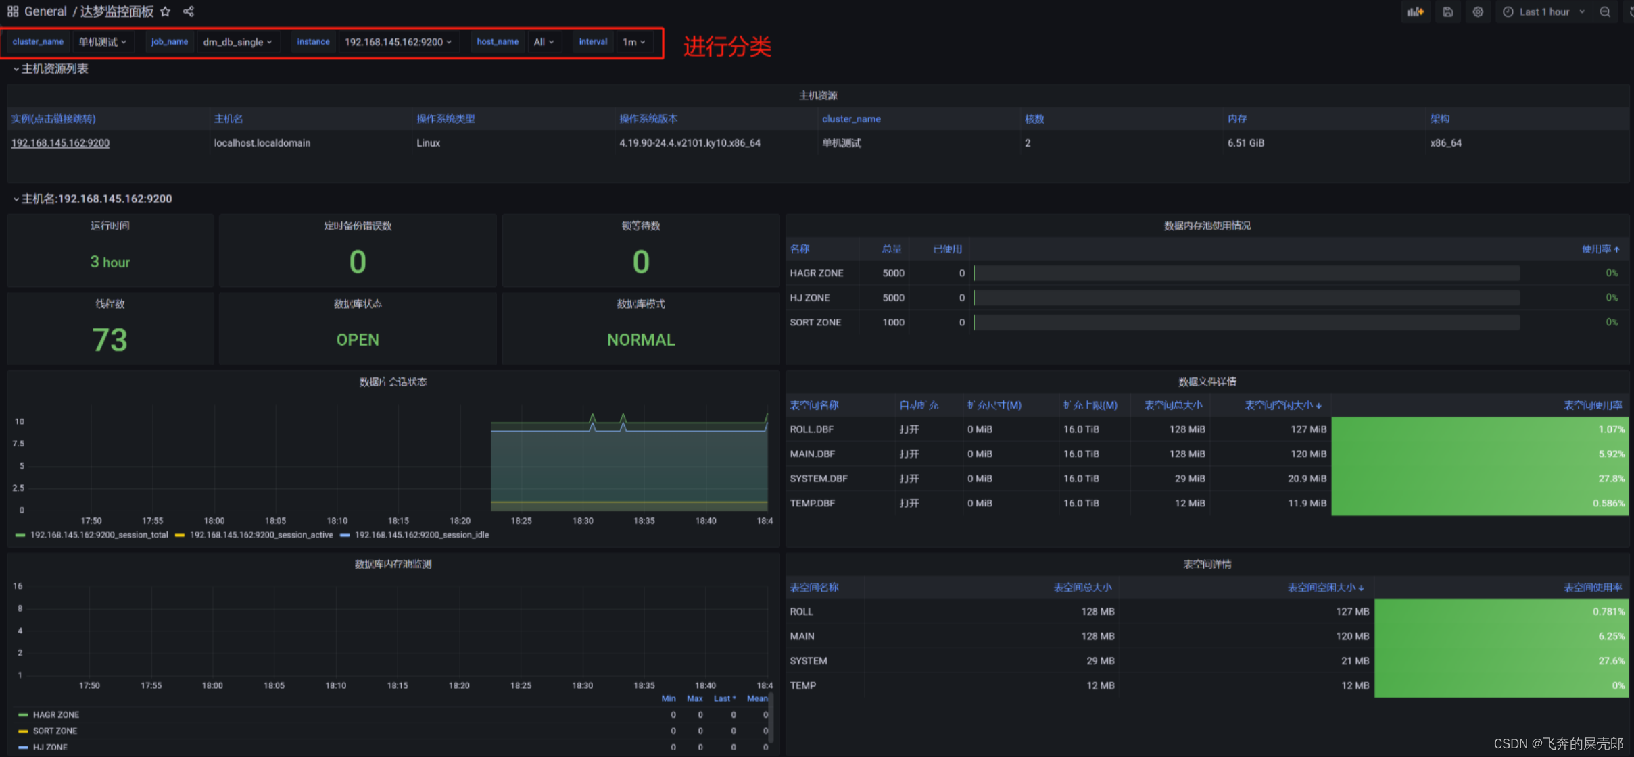This screenshot has height=757, width=1634.
Task: Sort memory pool table by 使用率
Action: coord(1600,249)
